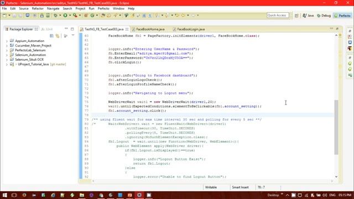Open the Search menu
Image resolution: width=354 pixels, height=199 pixels.
[x=67, y=9]
